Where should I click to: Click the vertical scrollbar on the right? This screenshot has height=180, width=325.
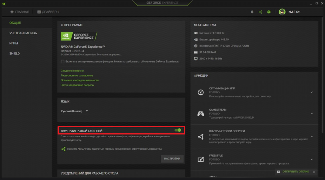322,75
